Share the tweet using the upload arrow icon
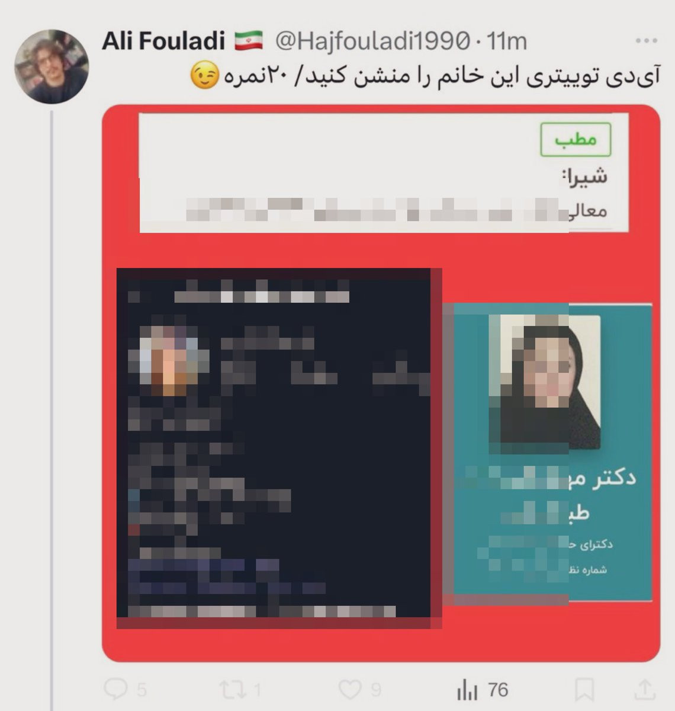Viewport: 675px width, 711px height. (645, 689)
